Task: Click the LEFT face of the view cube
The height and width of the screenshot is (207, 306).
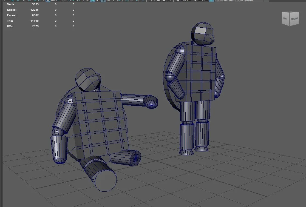Action: coord(285,19)
